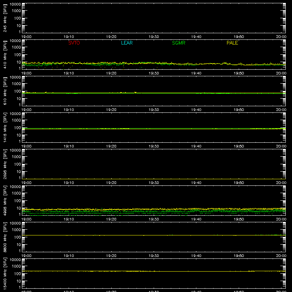
Task: Click 19:40 tick below the 4995 MHz panel
Action: coord(196,219)
